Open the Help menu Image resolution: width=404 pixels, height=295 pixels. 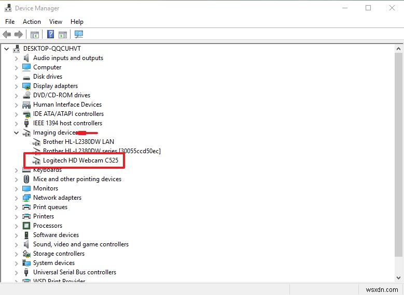[x=77, y=22]
